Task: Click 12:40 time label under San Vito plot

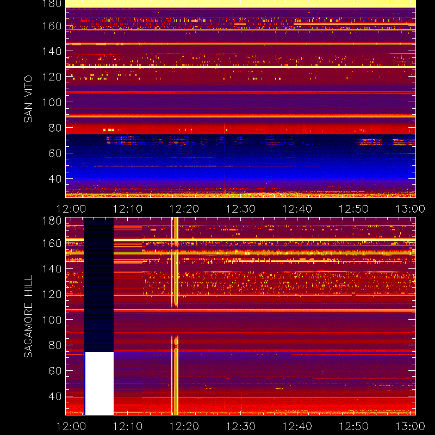Action: 297,209
